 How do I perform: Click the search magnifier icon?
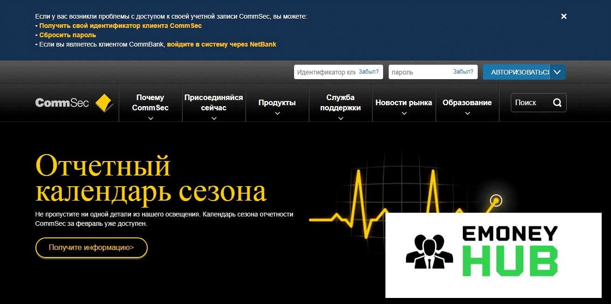pyautogui.click(x=557, y=103)
